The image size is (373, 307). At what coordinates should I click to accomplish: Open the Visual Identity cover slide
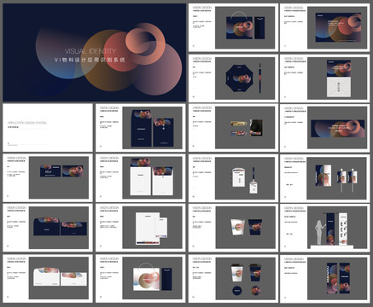tap(94, 53)
